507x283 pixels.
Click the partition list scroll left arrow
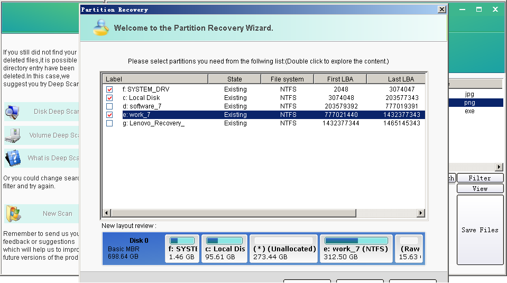pyautogui.click(x=107, y=213)
